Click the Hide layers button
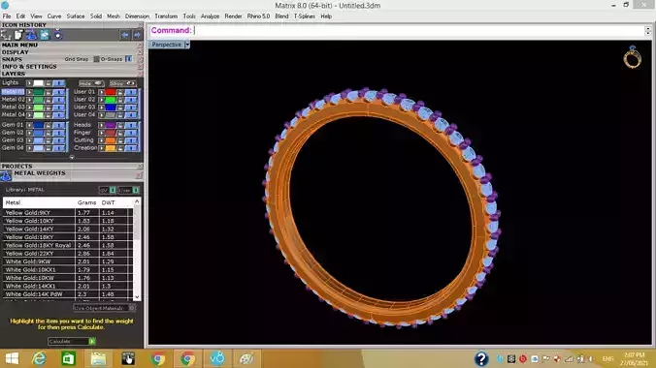The width and height of the screenshot is (656, 368). 91,83
